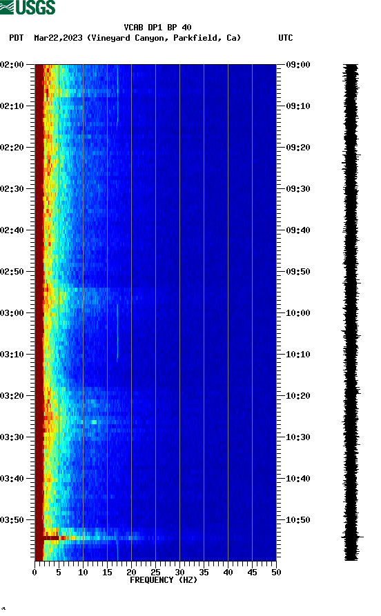381x616 pixels.
Task: Click the frequency axis label 45
Action: click(x=252, y=573)
